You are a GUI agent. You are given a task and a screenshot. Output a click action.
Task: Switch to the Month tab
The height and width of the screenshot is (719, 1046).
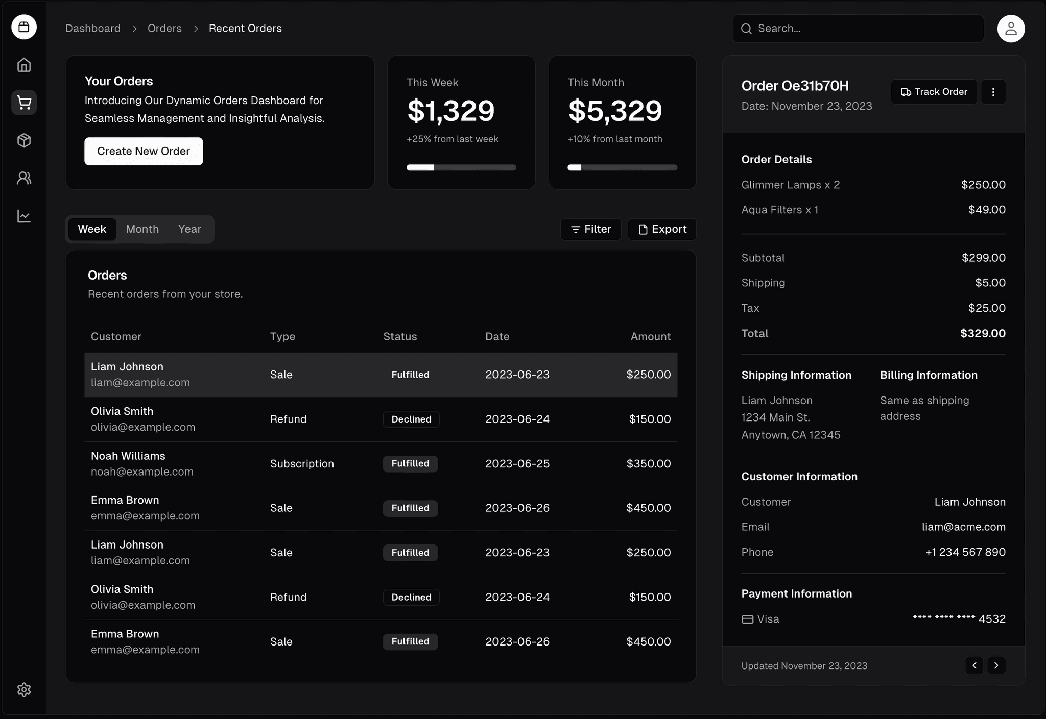(x=142, y=229)
